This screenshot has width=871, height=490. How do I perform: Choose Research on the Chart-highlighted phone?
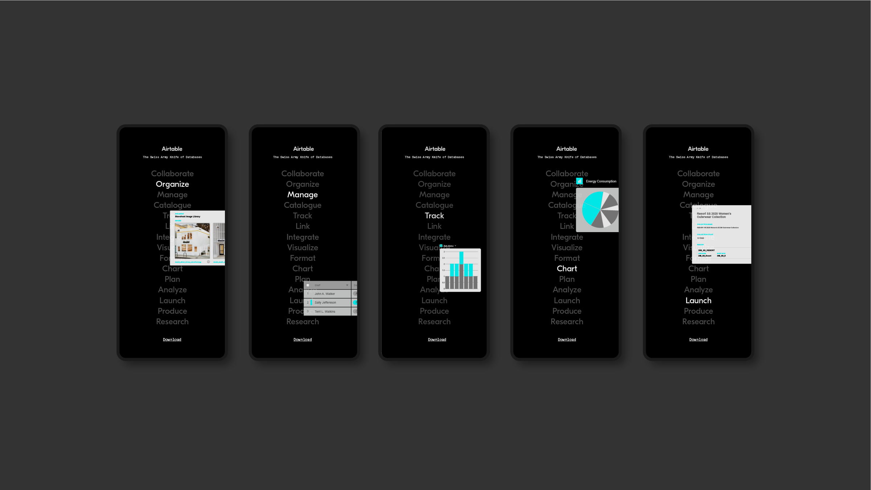[567, 322]
